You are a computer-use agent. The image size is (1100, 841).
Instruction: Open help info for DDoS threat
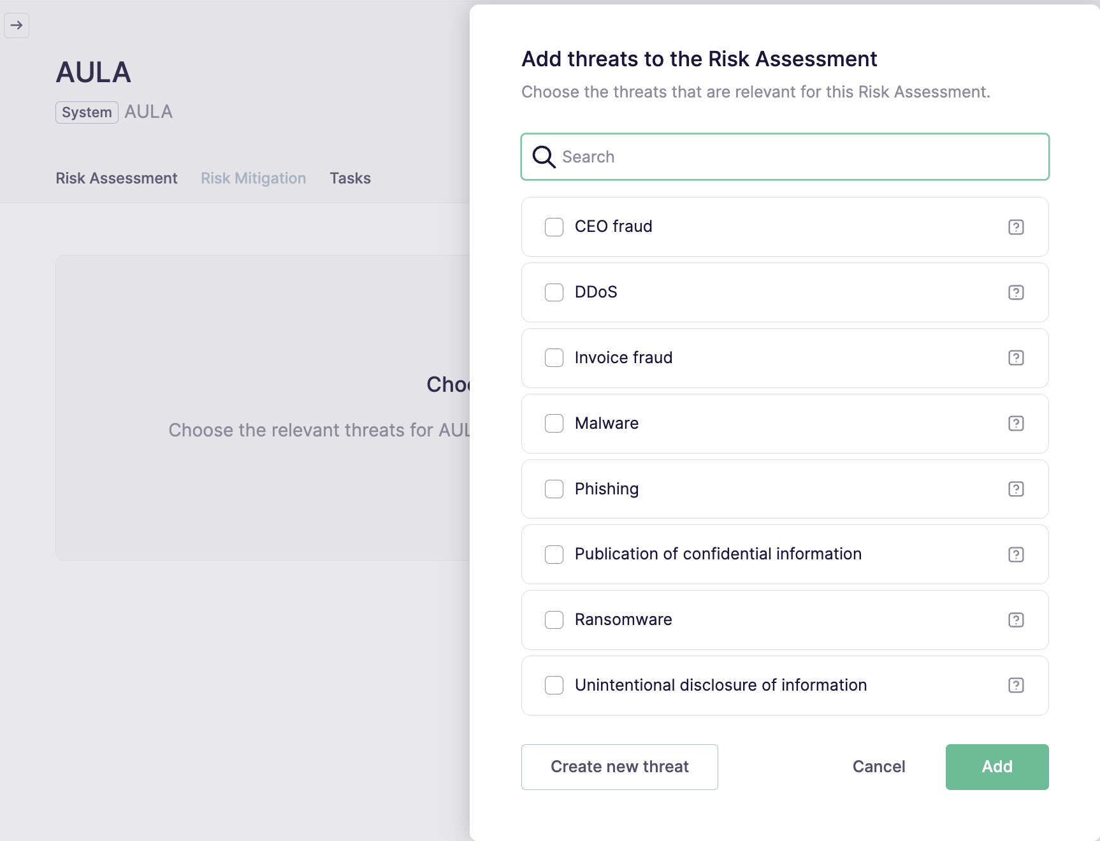[x=1016, y=292]
